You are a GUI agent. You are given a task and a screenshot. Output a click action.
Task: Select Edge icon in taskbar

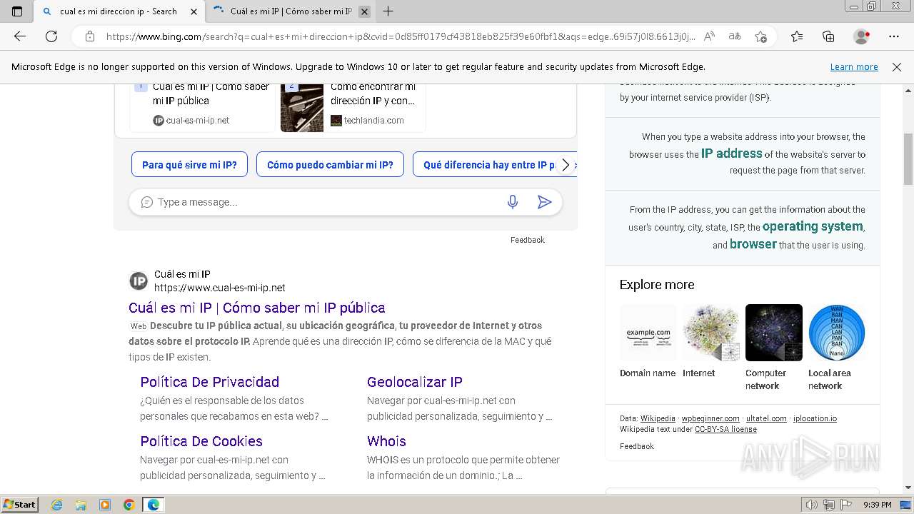(154, 505)
